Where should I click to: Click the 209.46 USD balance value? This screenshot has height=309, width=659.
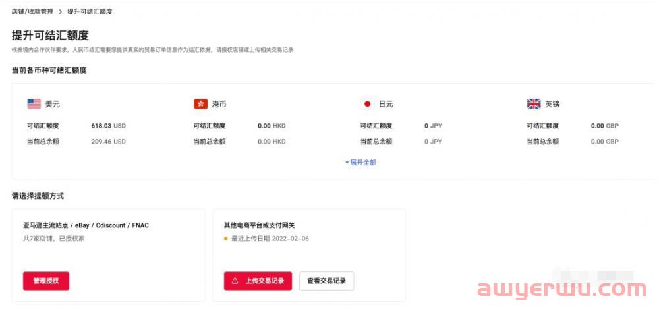coord(109,142)
